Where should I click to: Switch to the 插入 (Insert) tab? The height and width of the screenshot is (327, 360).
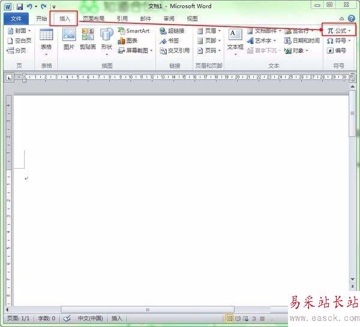64,19
